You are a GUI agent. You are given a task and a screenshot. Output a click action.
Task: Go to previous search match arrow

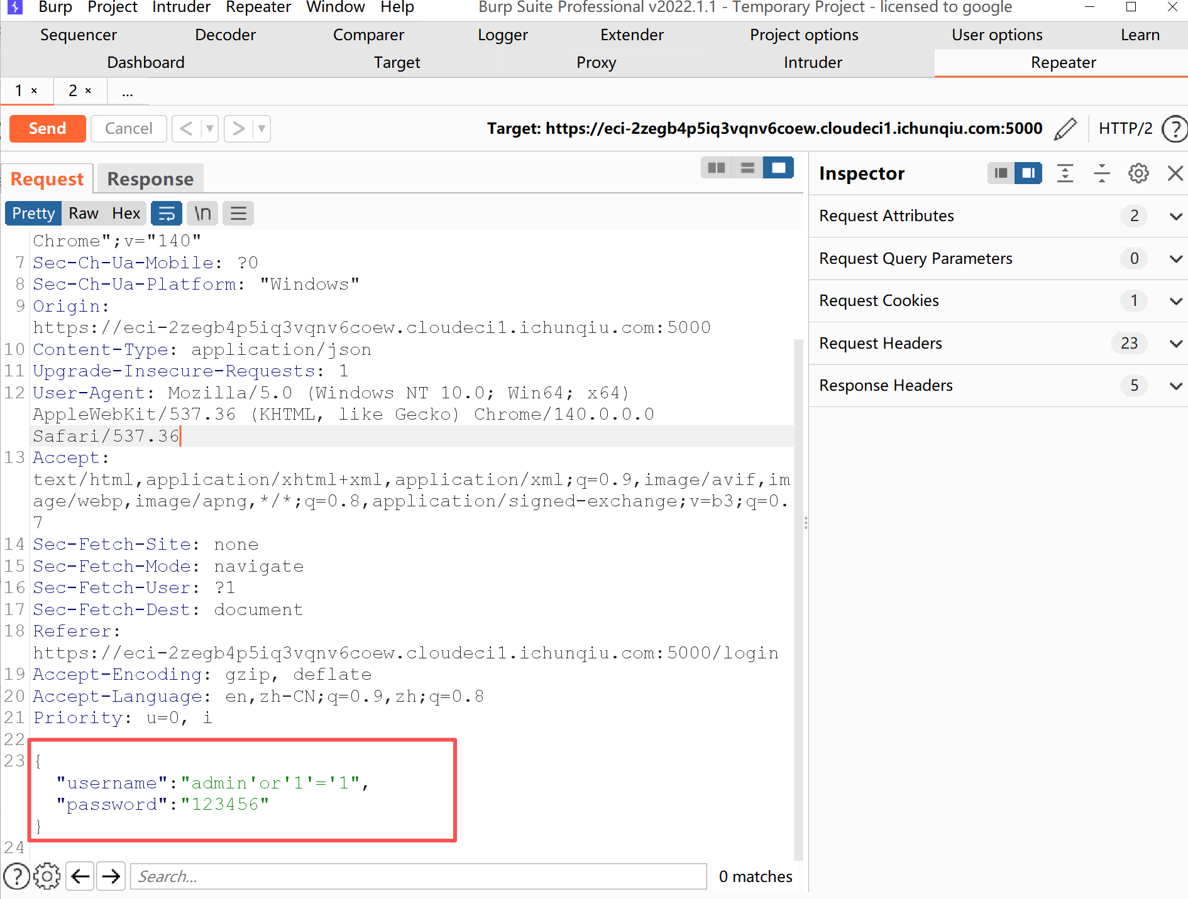pos(80,876)
